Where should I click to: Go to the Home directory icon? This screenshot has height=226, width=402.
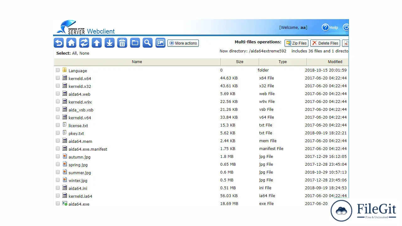click(71, 43)
